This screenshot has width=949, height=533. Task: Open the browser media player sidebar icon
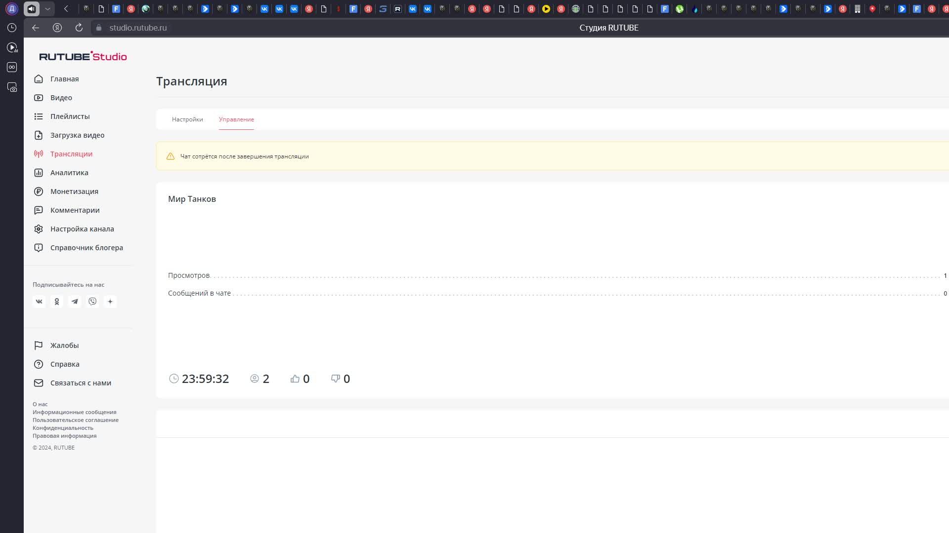pyautogui.click(x=12, y=47)
